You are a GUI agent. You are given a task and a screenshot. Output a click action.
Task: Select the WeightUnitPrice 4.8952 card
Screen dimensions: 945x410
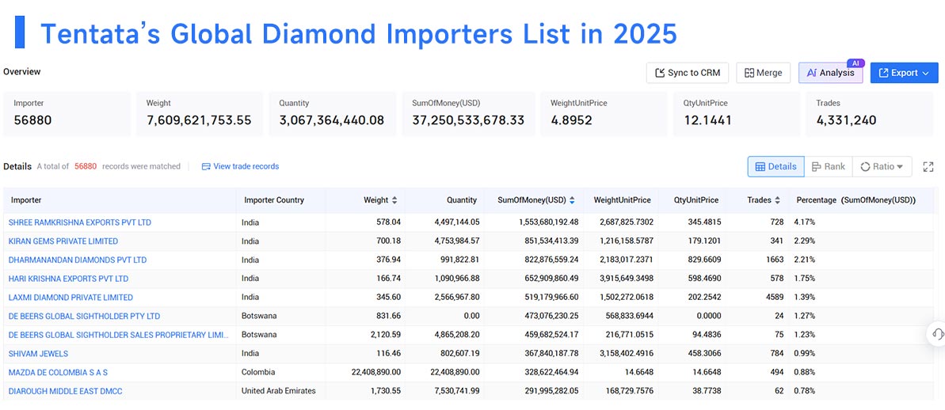(604, 114)
